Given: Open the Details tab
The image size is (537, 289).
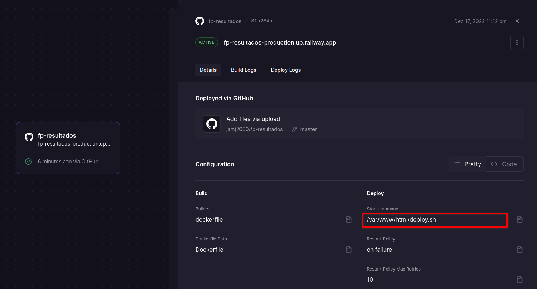Looking at the screenshot, I should 208,70.
